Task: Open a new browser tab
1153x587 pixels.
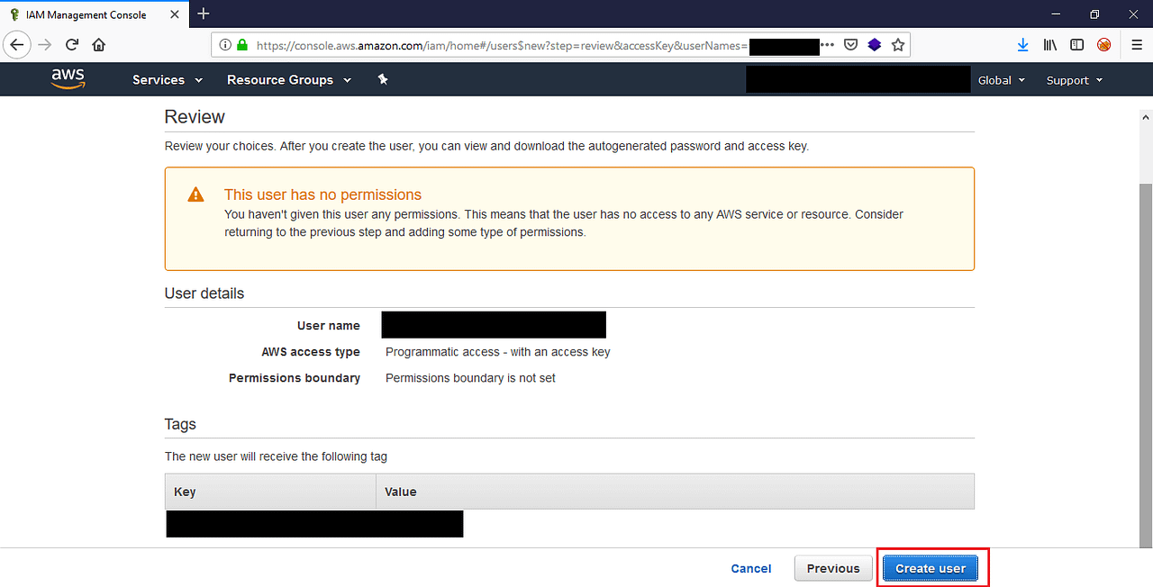Action: click(x=204, y=14)
